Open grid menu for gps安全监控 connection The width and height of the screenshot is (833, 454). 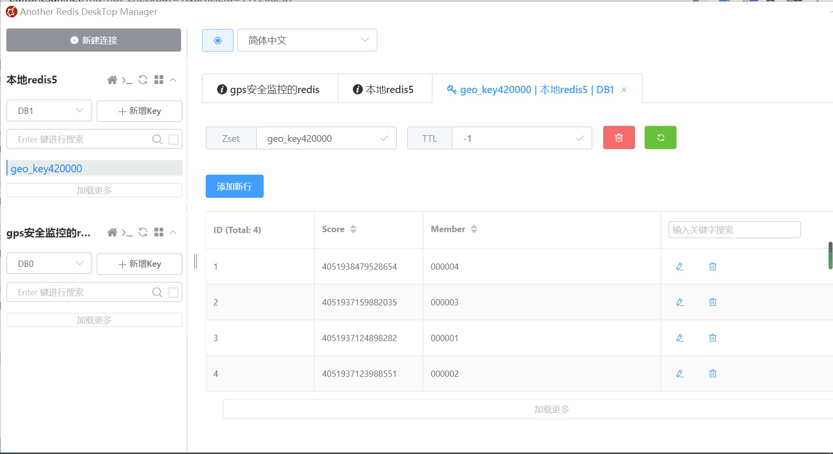[x=159, y=233]
